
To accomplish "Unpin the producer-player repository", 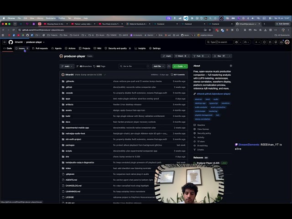I will [167, 56].
